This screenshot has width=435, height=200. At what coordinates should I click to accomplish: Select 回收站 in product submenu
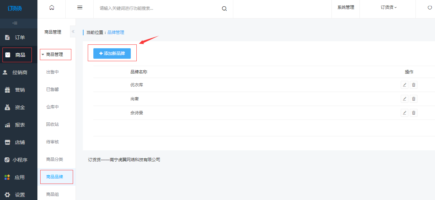click(x=52, y=124)
